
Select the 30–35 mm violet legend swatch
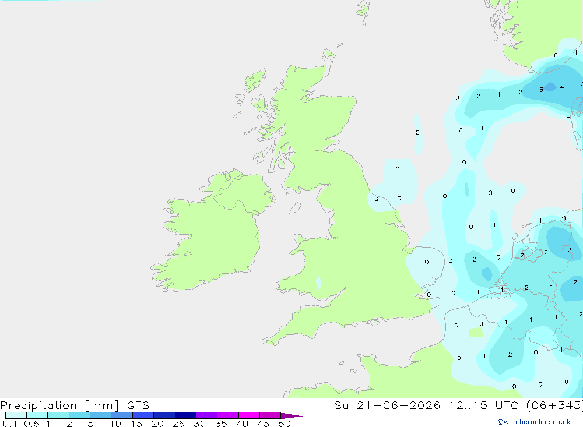point(206,415)
